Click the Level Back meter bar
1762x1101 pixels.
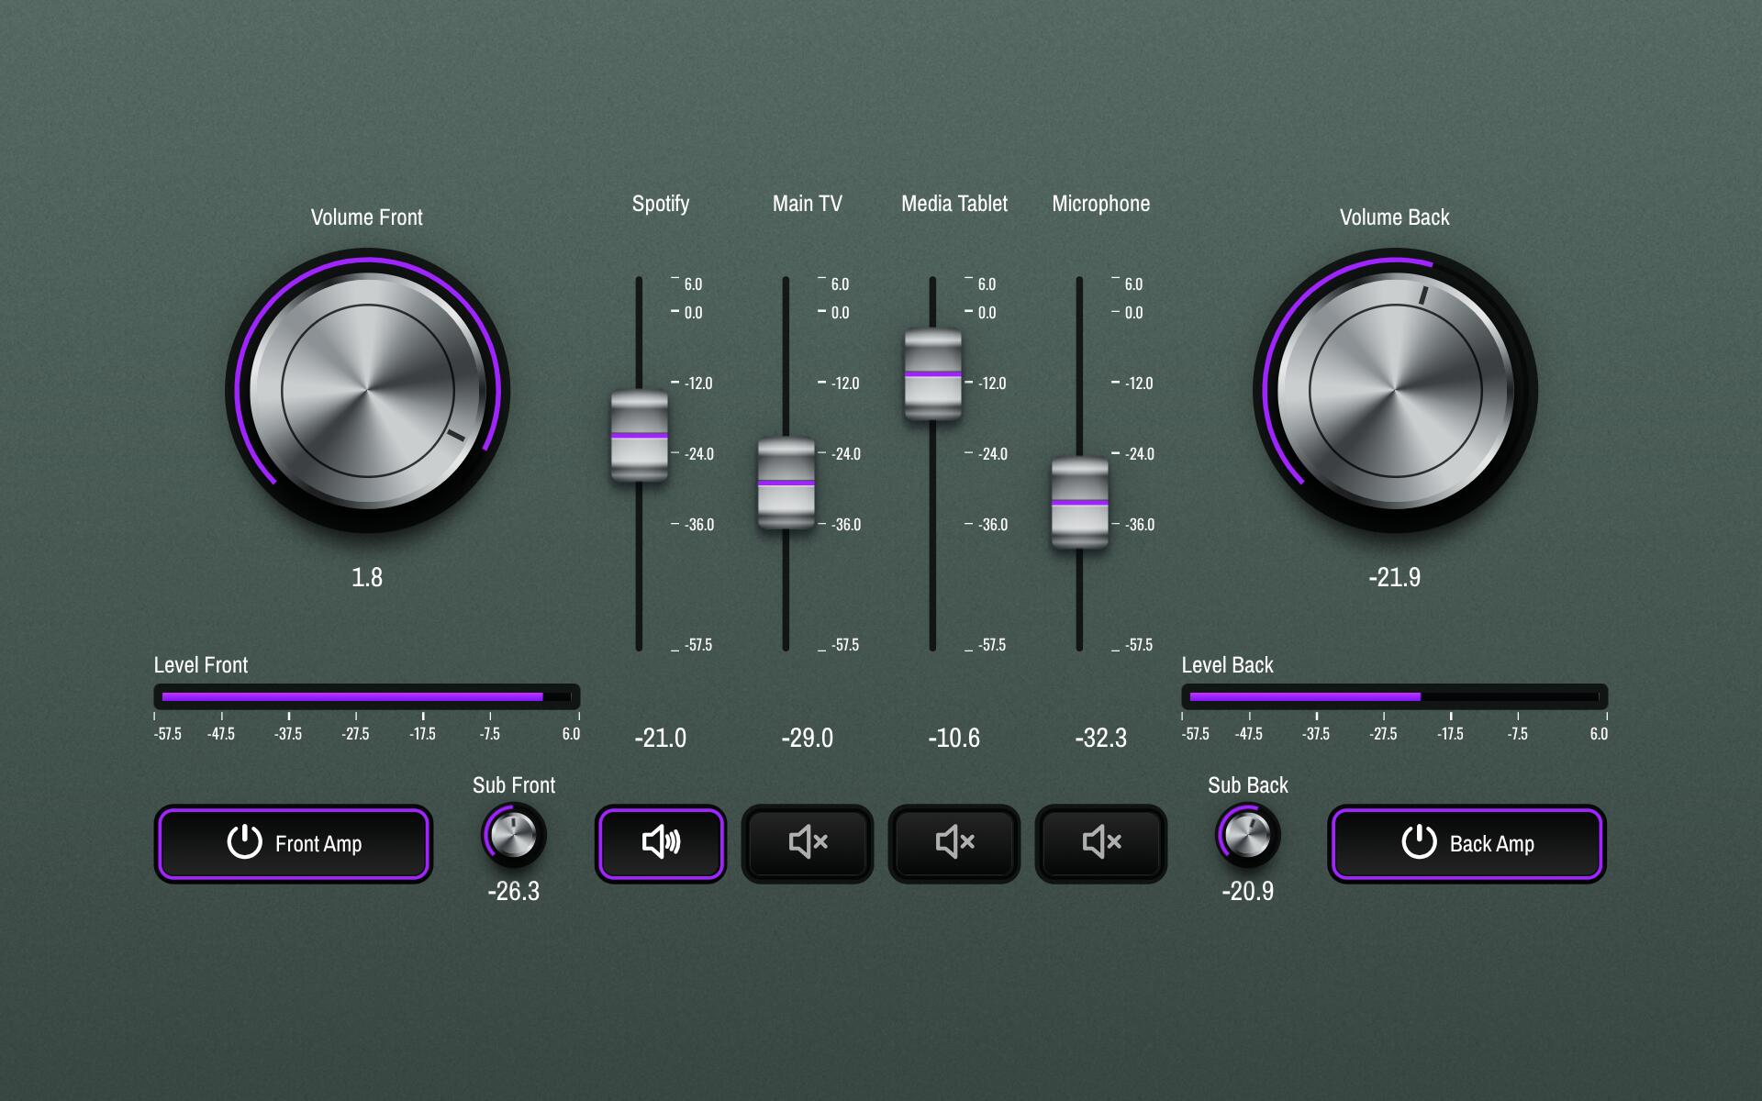tap(1394, 696)
